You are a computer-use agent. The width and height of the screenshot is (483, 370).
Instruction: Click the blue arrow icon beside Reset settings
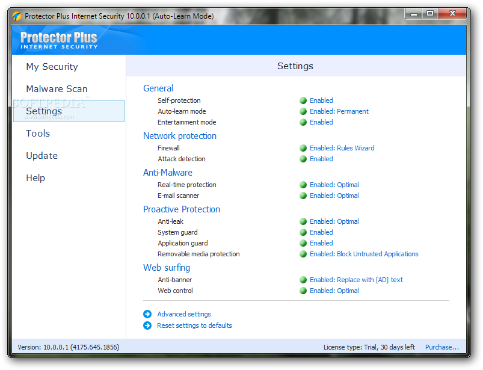147,325
